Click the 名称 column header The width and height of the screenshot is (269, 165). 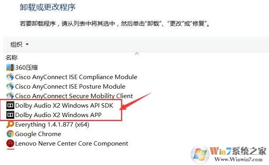tap(12, 58)
